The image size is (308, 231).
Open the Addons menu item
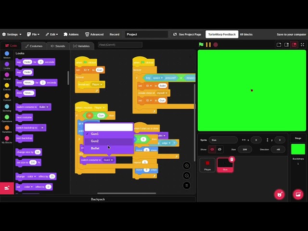(x=71, y=34)
